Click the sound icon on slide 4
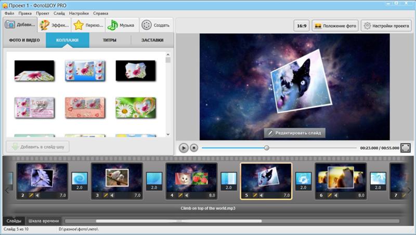 coord(187,195)
